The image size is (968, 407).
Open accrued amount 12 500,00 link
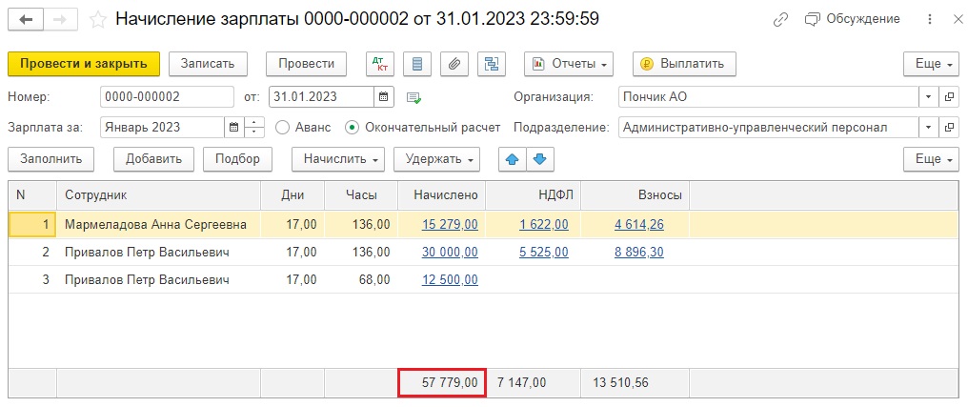coord(450,280)
